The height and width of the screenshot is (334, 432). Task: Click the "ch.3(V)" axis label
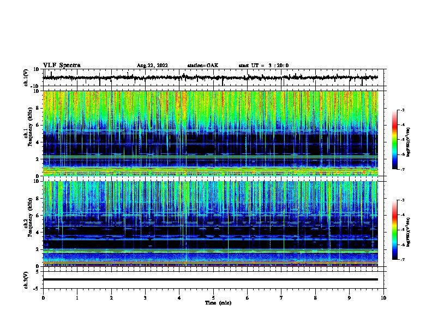coord(26,280)
